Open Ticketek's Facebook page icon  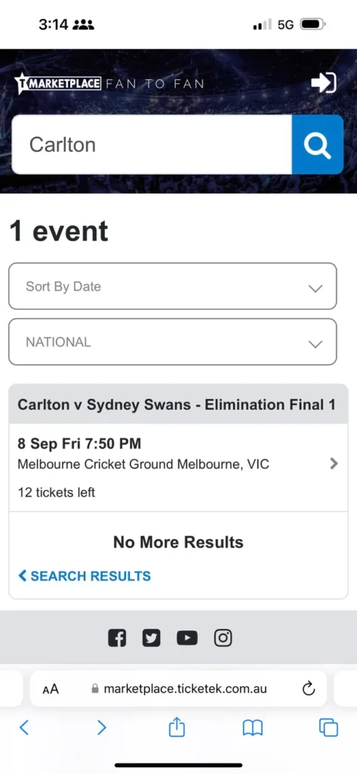(117, 638)
